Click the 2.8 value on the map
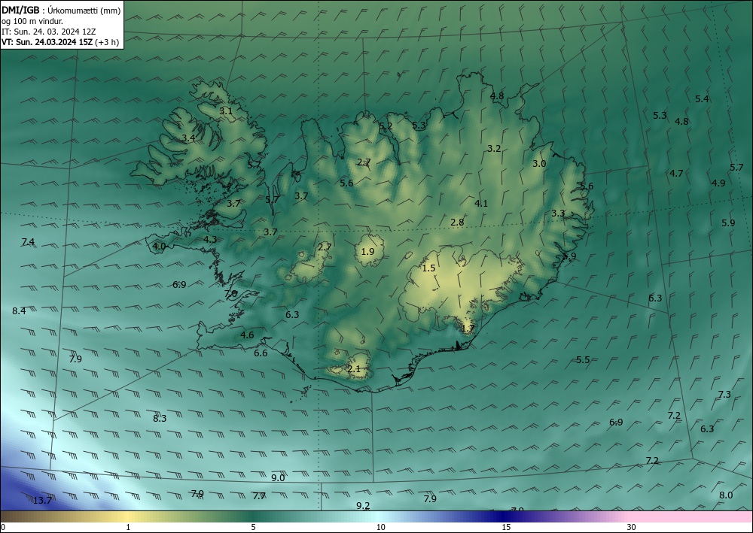This screenshot has width=753, height=533. 457,223
